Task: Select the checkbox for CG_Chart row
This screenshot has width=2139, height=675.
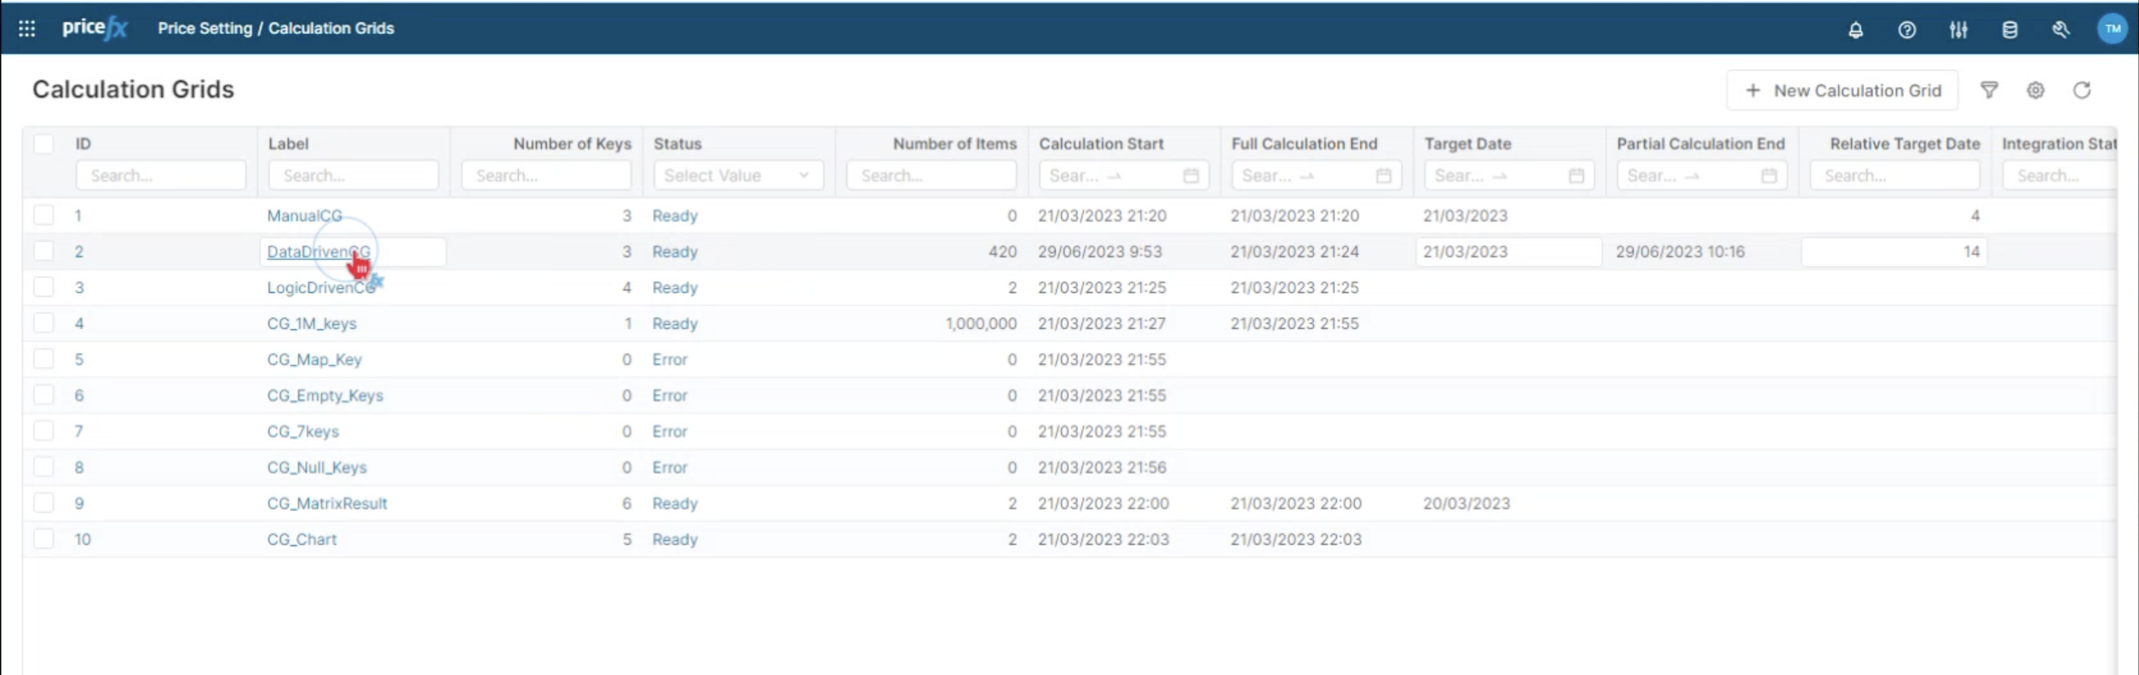Action: click(x=43, y=539)
